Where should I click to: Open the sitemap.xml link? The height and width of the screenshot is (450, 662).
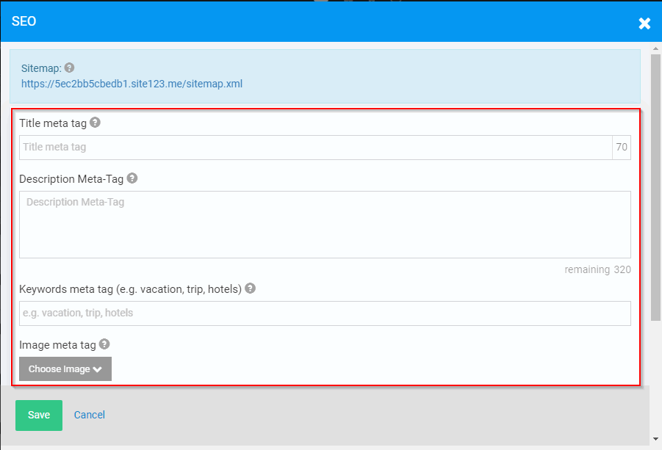click(132, 84)
